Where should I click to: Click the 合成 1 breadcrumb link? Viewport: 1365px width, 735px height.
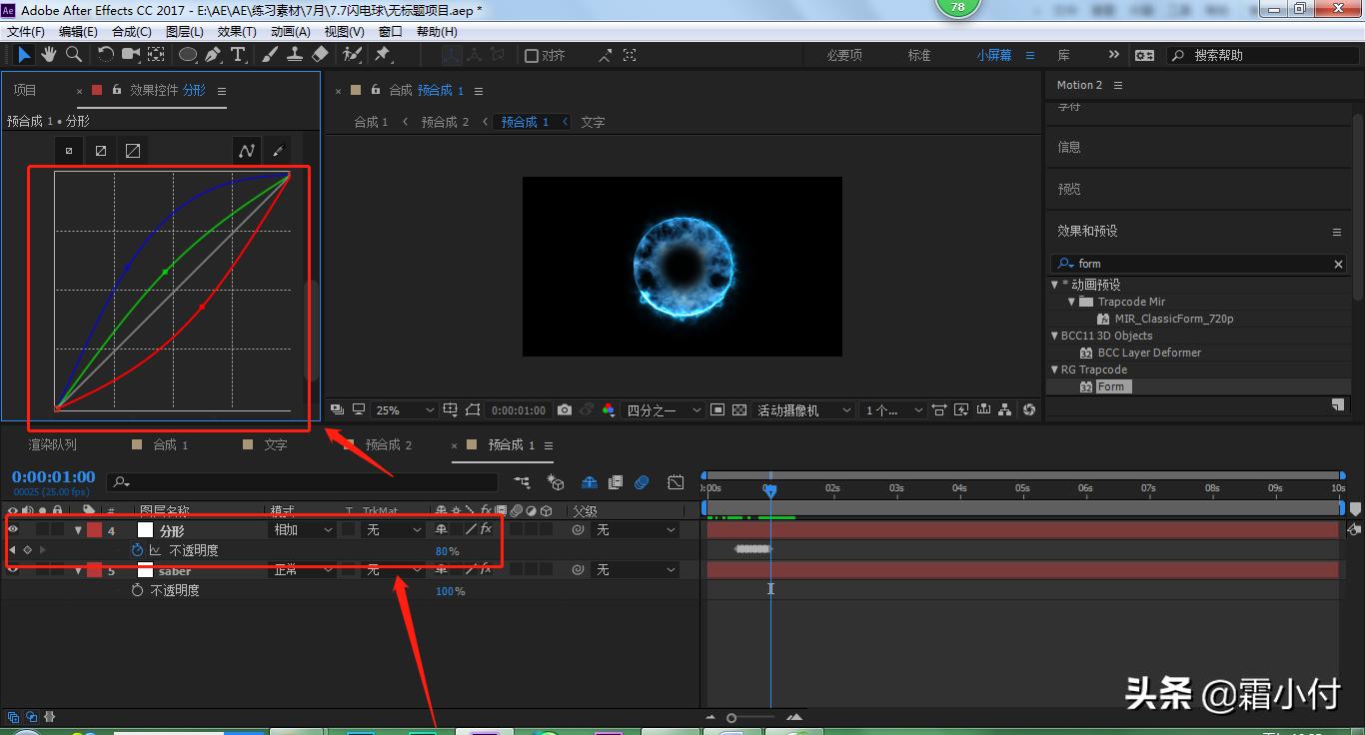point(371,122)
